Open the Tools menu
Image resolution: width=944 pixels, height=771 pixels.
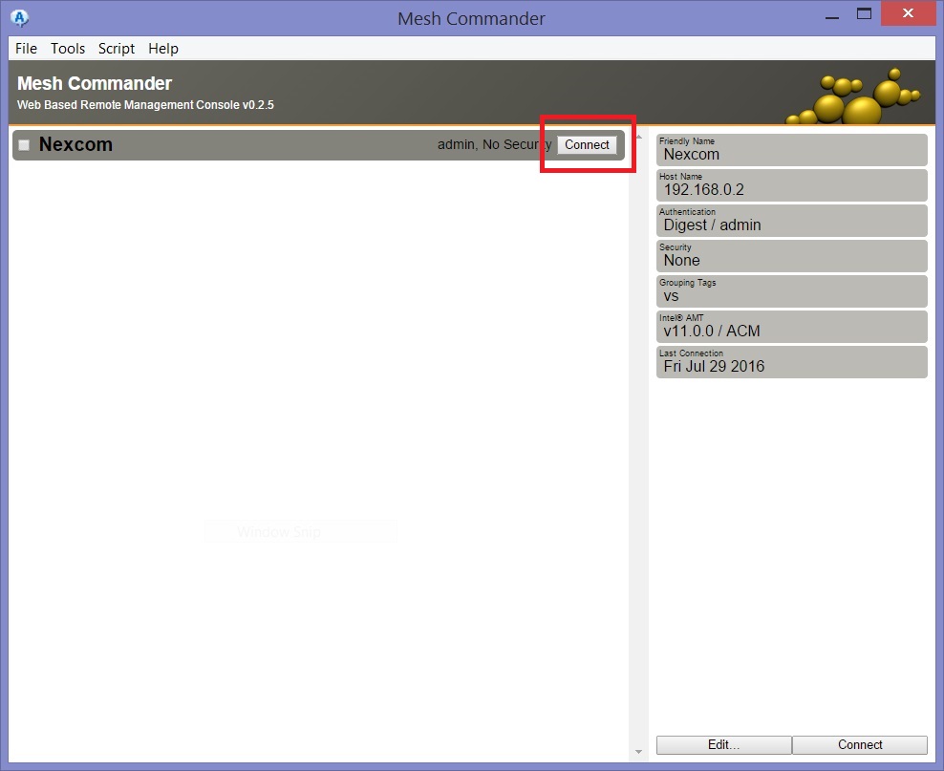coord(68,48)
